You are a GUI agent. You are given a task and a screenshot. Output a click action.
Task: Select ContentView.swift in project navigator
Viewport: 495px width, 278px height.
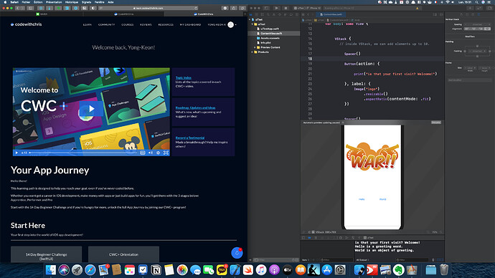(x=271, y=34)
